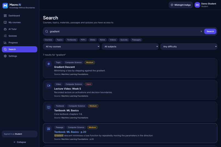Click the hash icon on Gradient Descent
This screenshot has width=221, height=147.
point(49,64)
